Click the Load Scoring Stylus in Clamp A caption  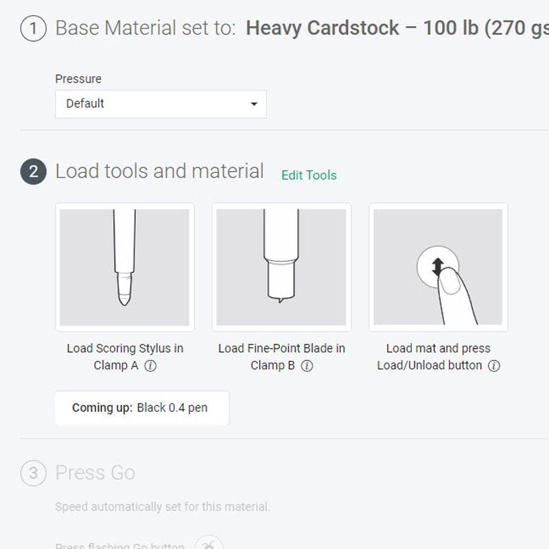[125, 349]
